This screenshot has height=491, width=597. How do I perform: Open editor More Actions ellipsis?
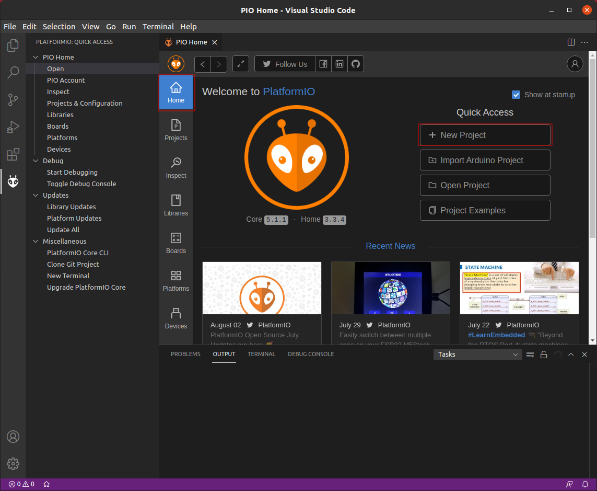tap(584, 42)
